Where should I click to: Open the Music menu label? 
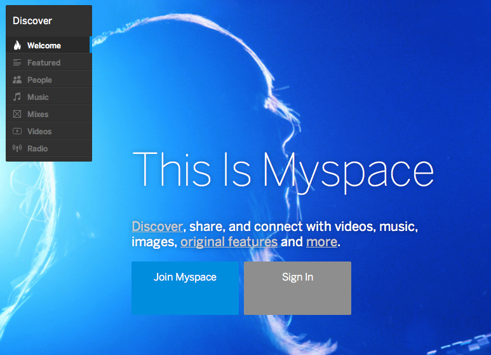click(x=38, y=97)
